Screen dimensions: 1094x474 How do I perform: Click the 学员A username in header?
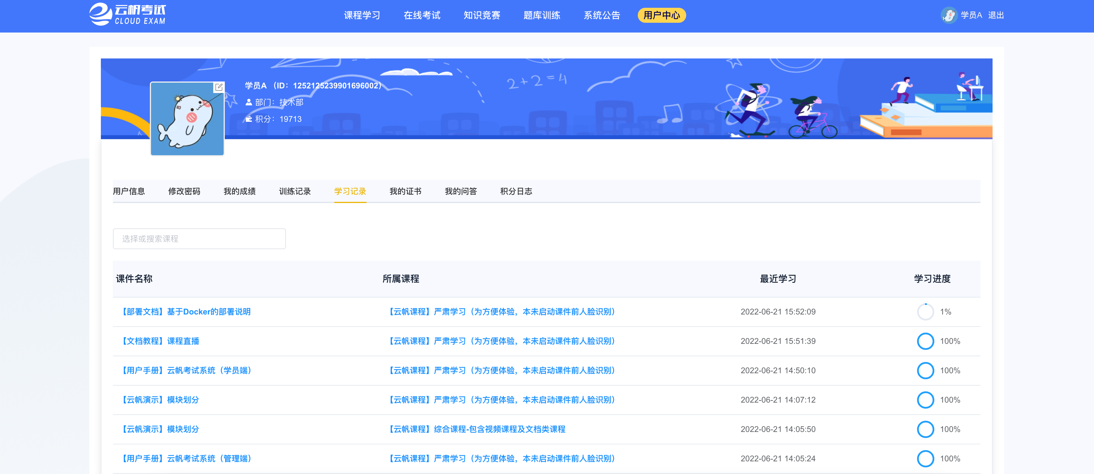[971, 15]
